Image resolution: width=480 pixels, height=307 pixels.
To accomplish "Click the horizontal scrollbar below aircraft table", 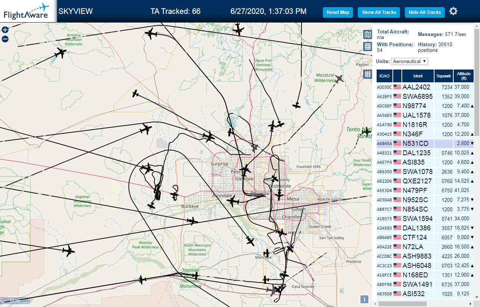I will point(402,303).
